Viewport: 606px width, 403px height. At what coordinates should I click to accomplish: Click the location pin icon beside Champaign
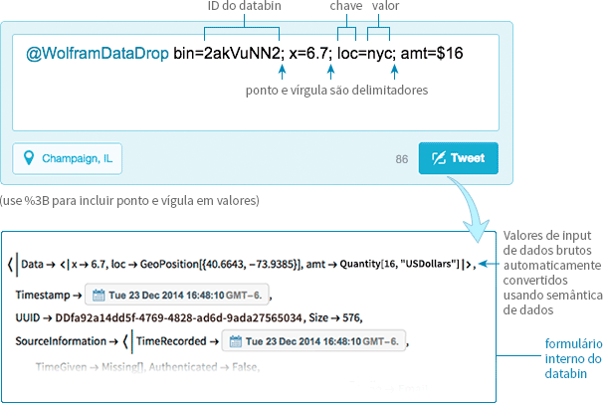pos(29,158)
